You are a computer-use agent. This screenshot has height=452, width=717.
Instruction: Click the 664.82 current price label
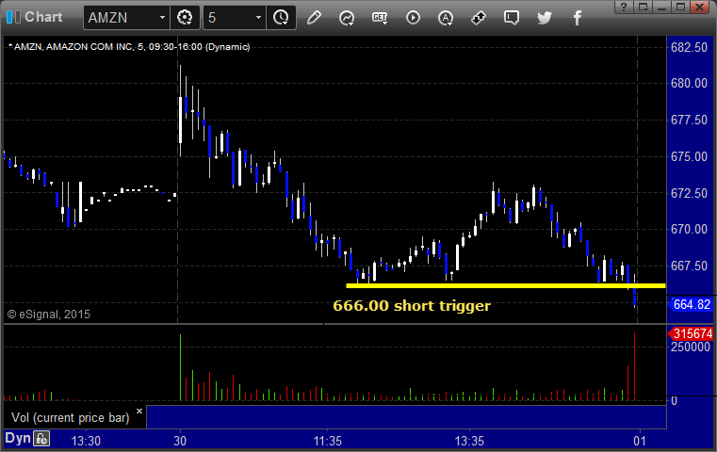tap(691, 304)
